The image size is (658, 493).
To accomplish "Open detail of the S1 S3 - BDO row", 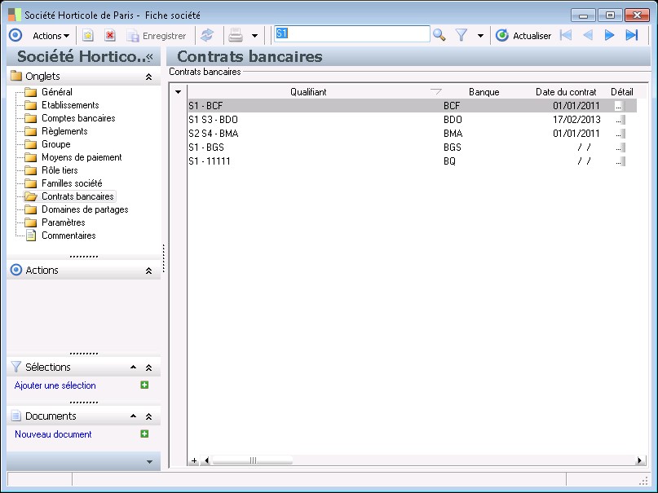I will [620, 119].
